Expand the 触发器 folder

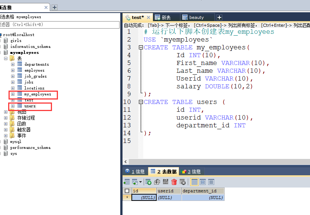[6, 130]
